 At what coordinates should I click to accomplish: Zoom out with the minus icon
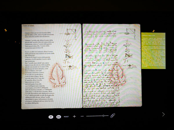[x=82, y=116]
